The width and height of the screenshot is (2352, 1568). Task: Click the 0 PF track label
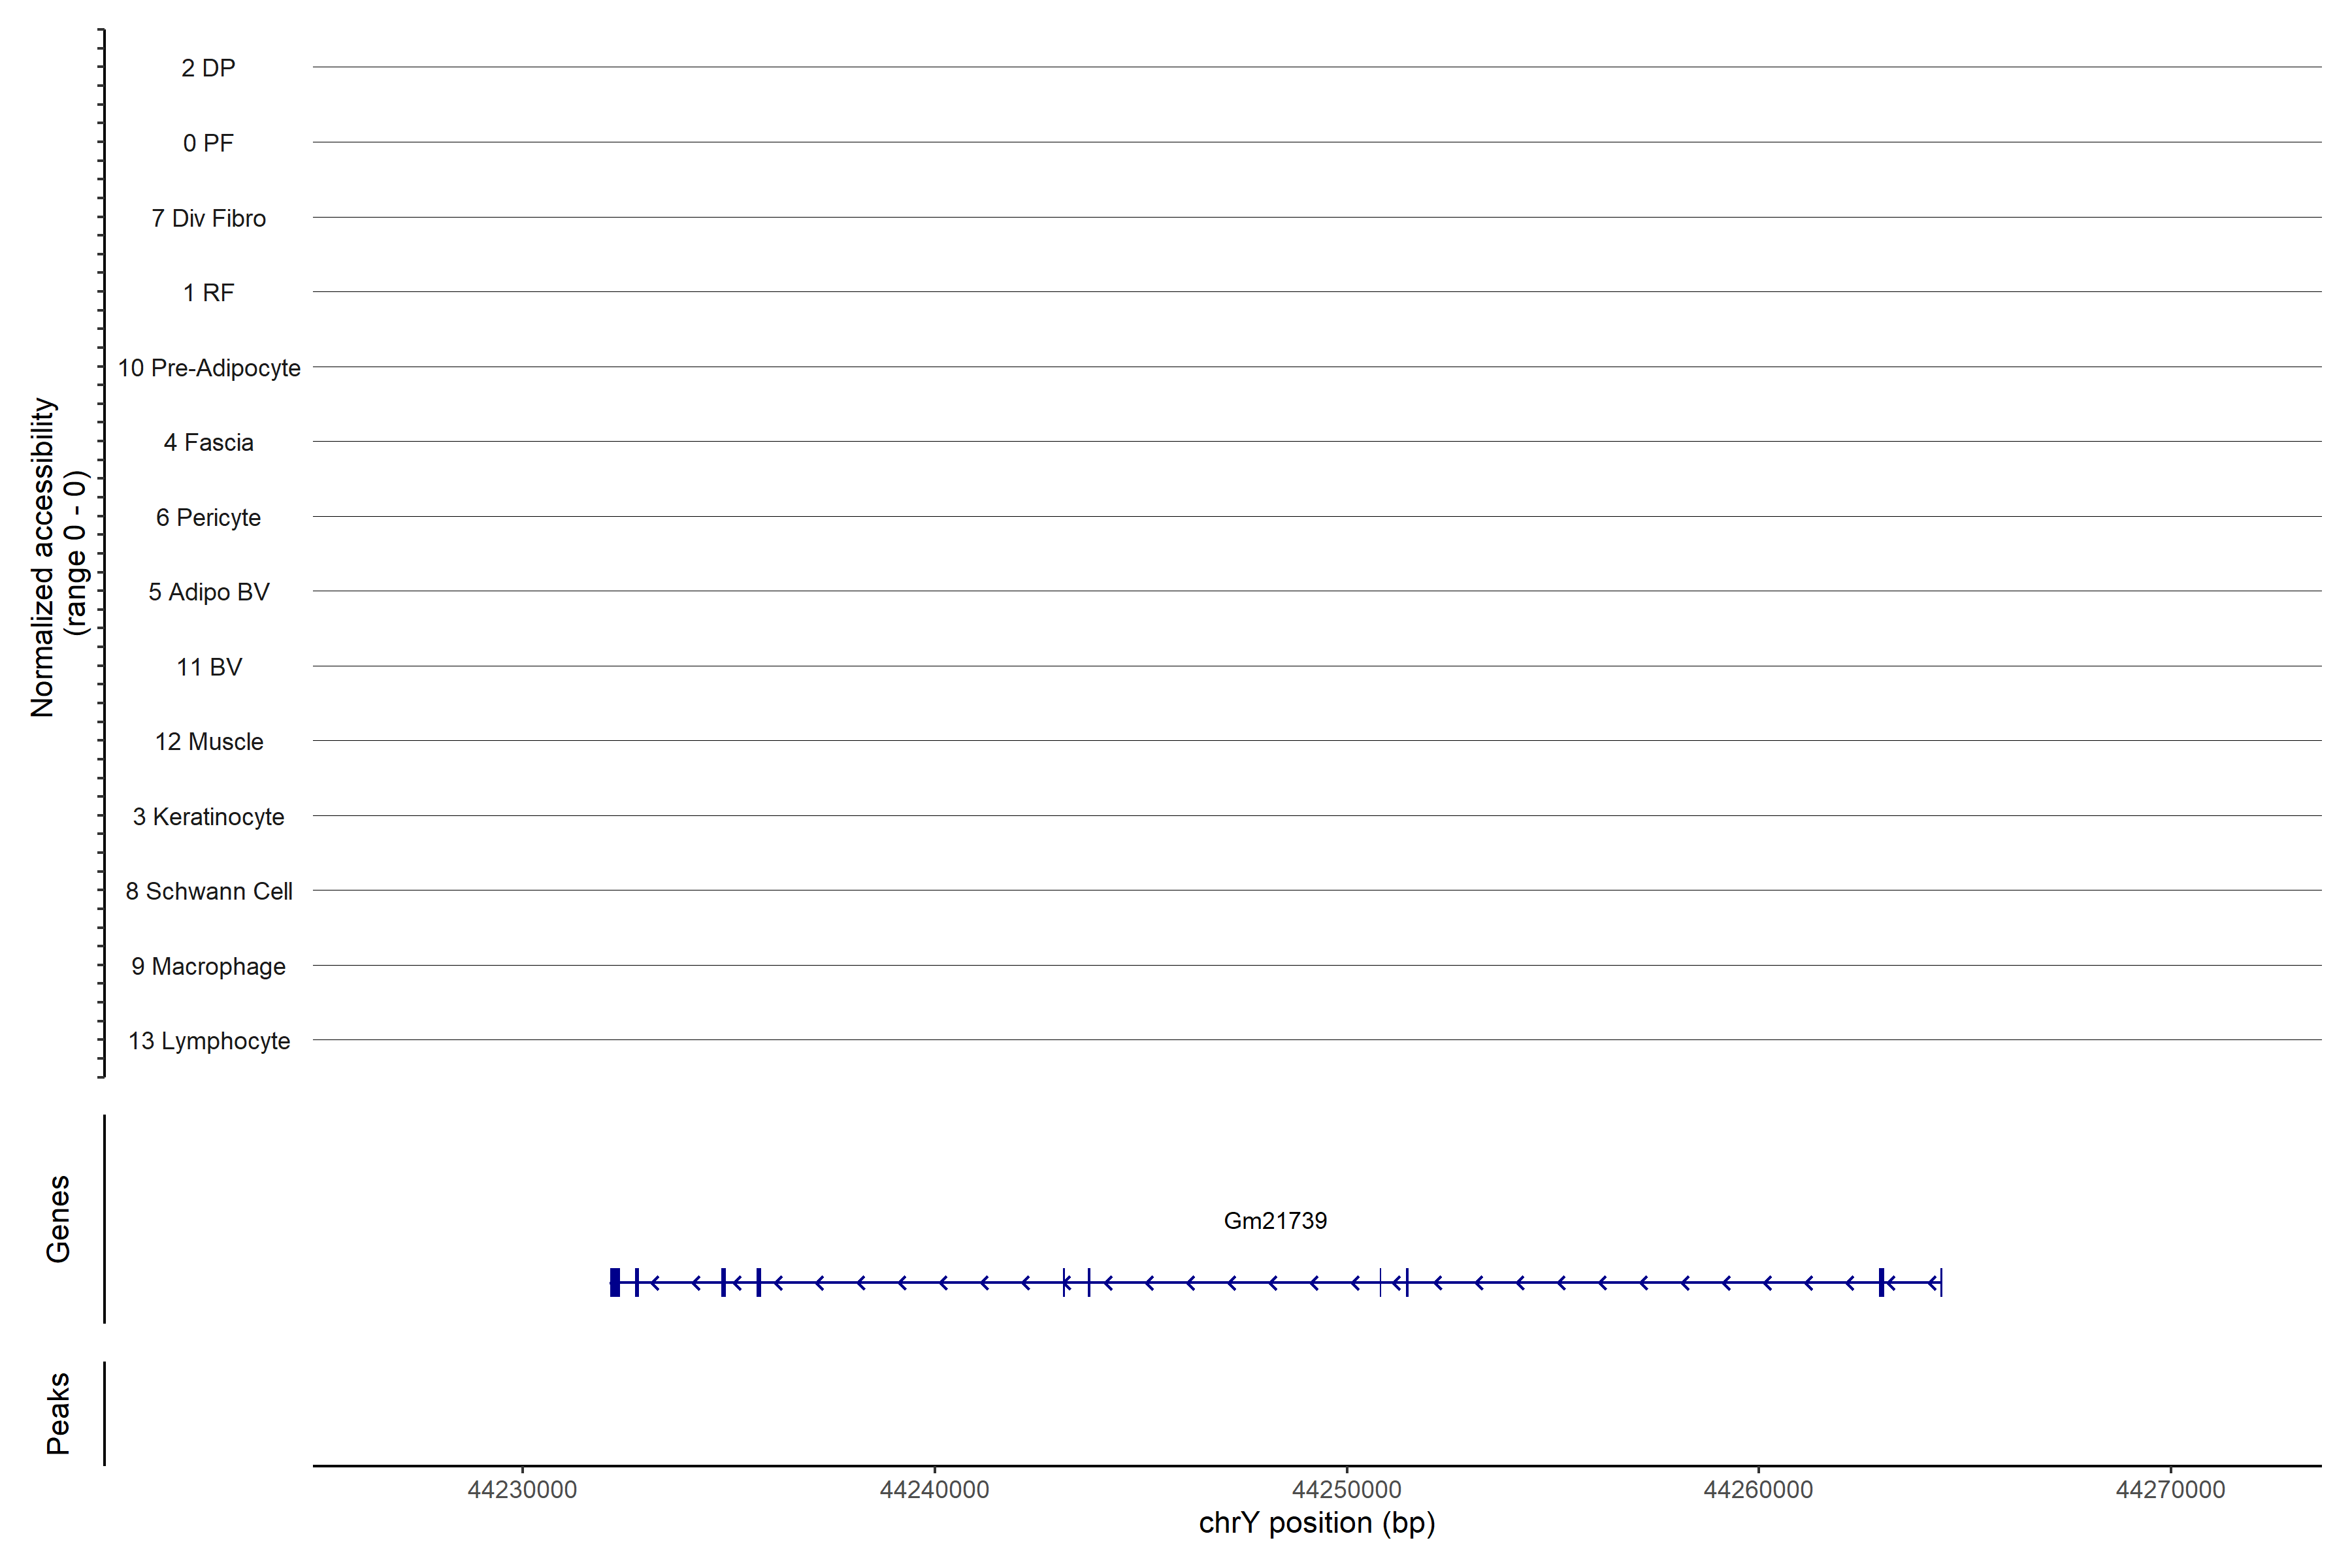(x=208, y=143)
